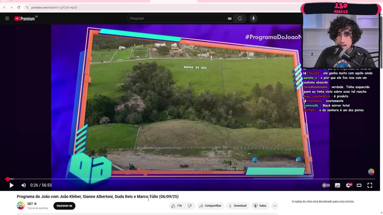Start voice search with the microphone
The image size is (383, 215).
[253, 19]
